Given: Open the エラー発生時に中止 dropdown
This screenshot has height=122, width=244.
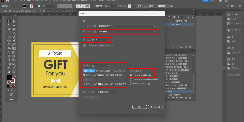Looking at the screenshot, I should coord(104,92).
